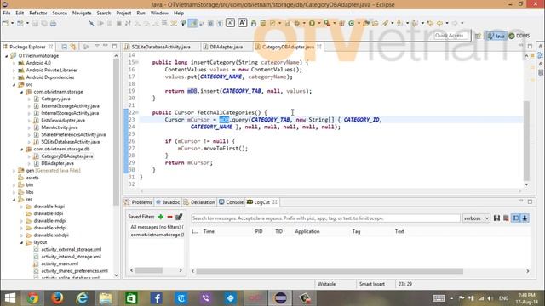Image resolution: width=545 pixels, height=306 pixels.
Task: Click the editor vertical scrollbar thumb
Action: click(x=526, y=140)
